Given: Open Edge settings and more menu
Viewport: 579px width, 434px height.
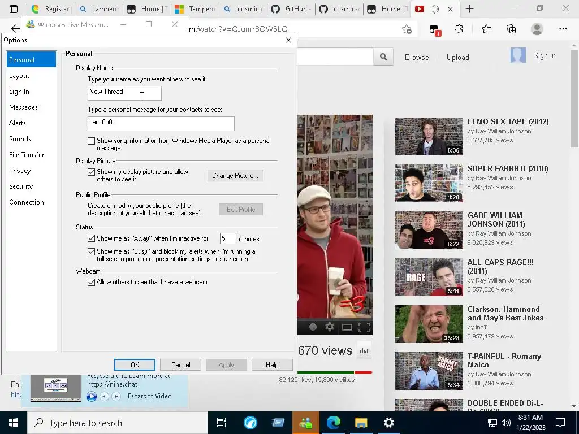Looking at the screenshot, I should point(563,29).
